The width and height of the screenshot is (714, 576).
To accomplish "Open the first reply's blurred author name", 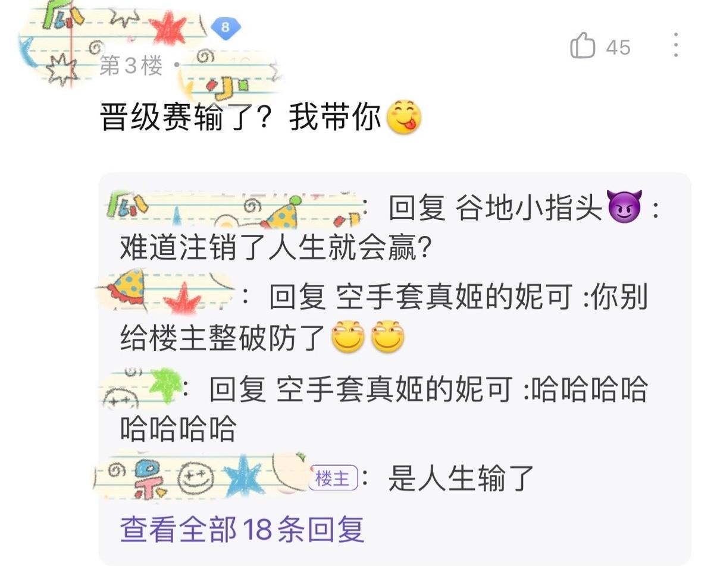I will [x=233, y=208].
